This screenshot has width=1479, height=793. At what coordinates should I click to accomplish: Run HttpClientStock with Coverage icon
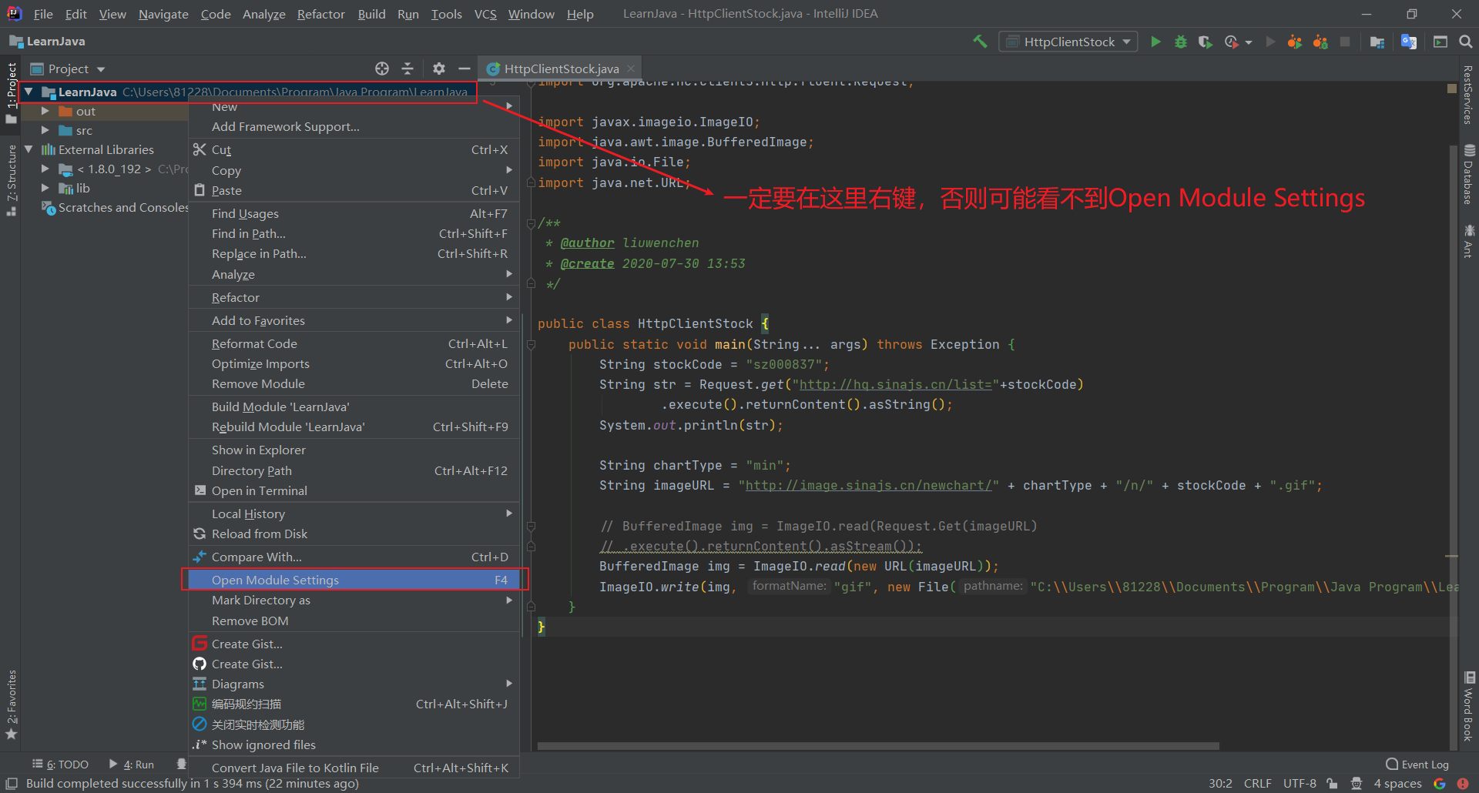(1205, 42)
